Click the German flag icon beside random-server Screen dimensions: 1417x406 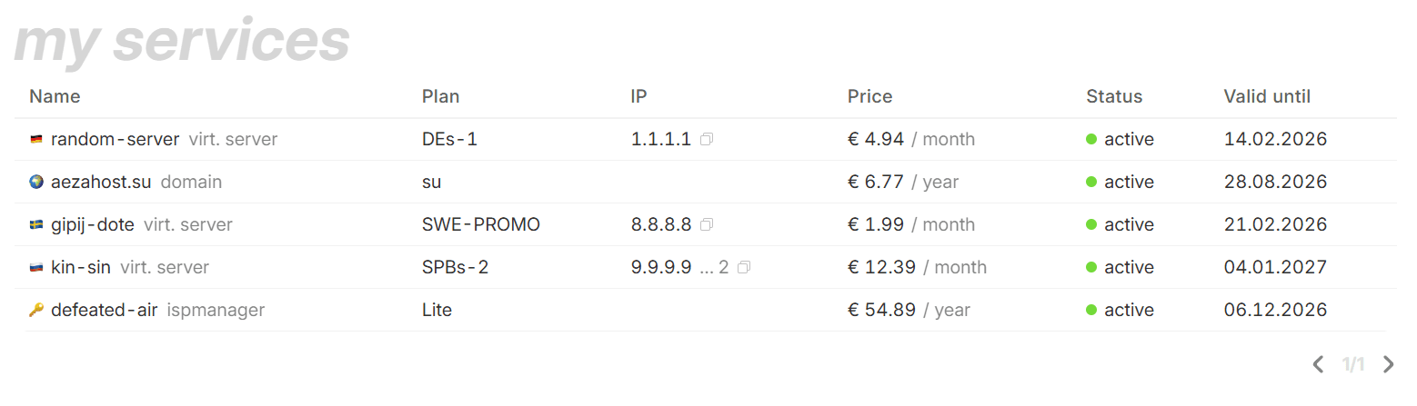tap(36, 140)
